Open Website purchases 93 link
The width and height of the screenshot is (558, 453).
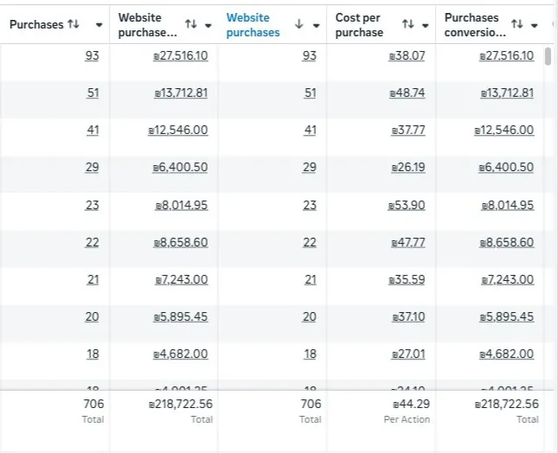309,56
